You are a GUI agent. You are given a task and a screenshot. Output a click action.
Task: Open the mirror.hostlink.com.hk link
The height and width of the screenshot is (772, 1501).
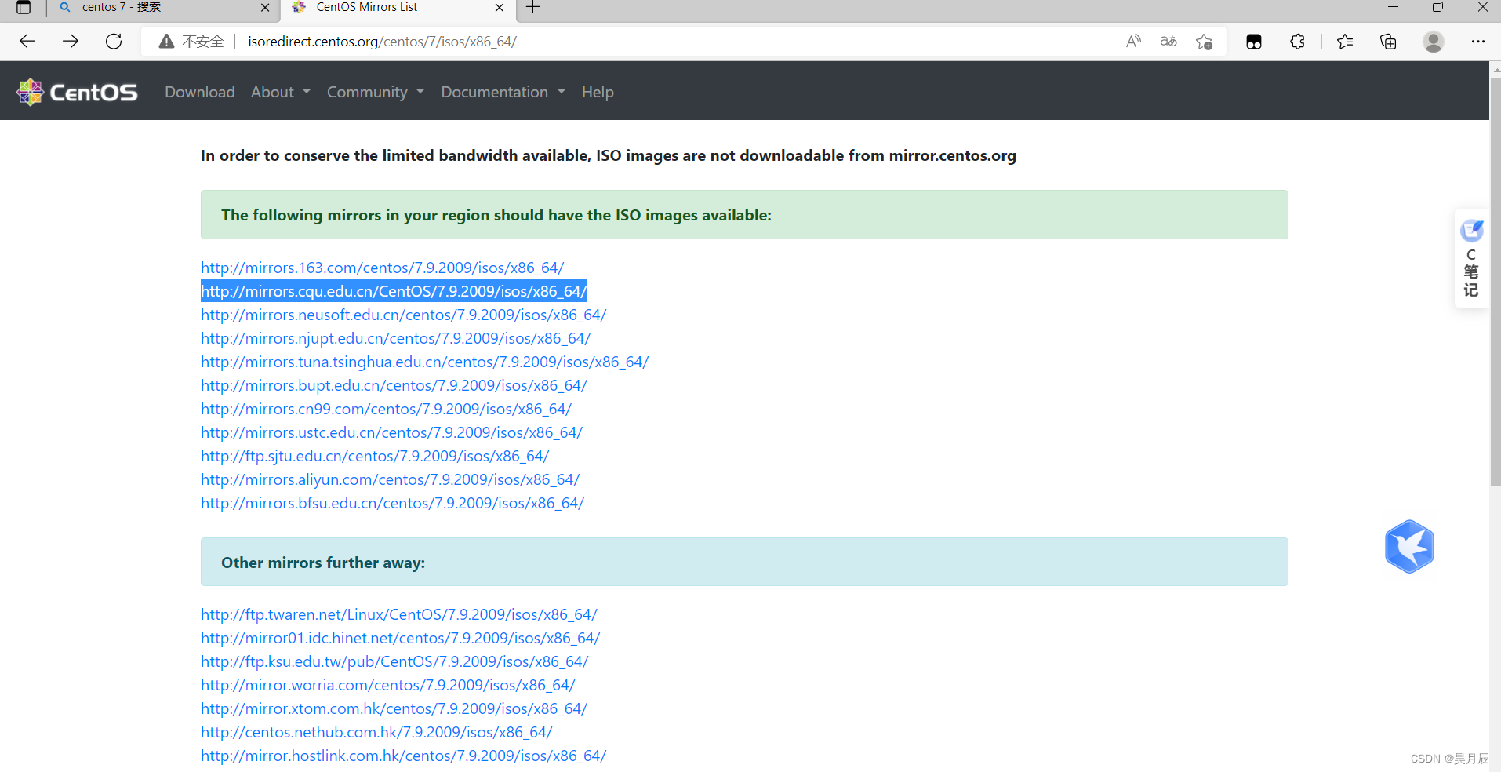404,756
